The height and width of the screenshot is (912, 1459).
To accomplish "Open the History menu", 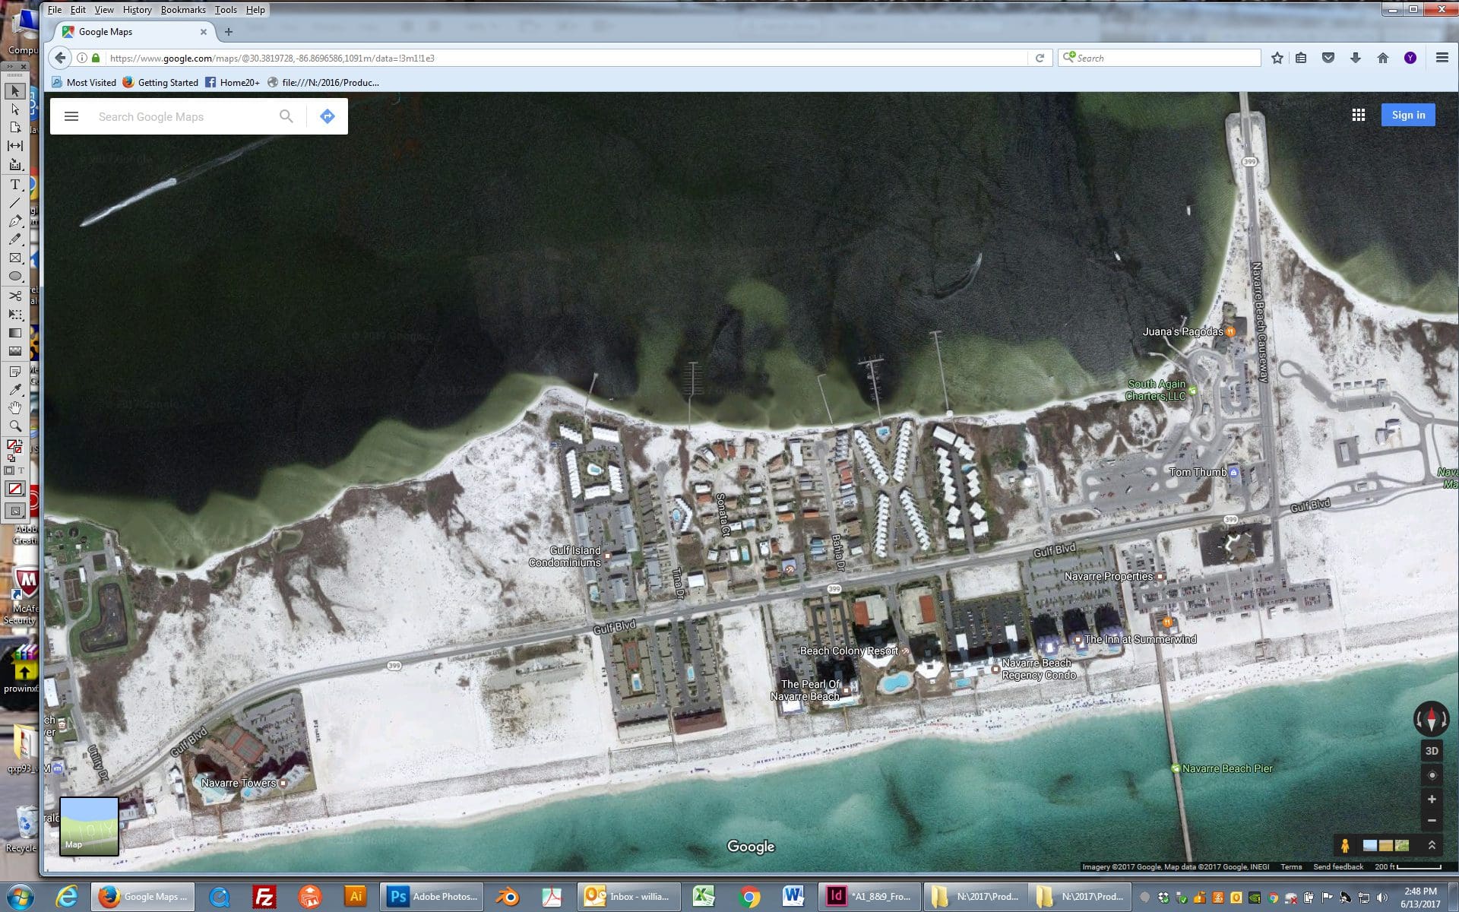I will point(137,10).
